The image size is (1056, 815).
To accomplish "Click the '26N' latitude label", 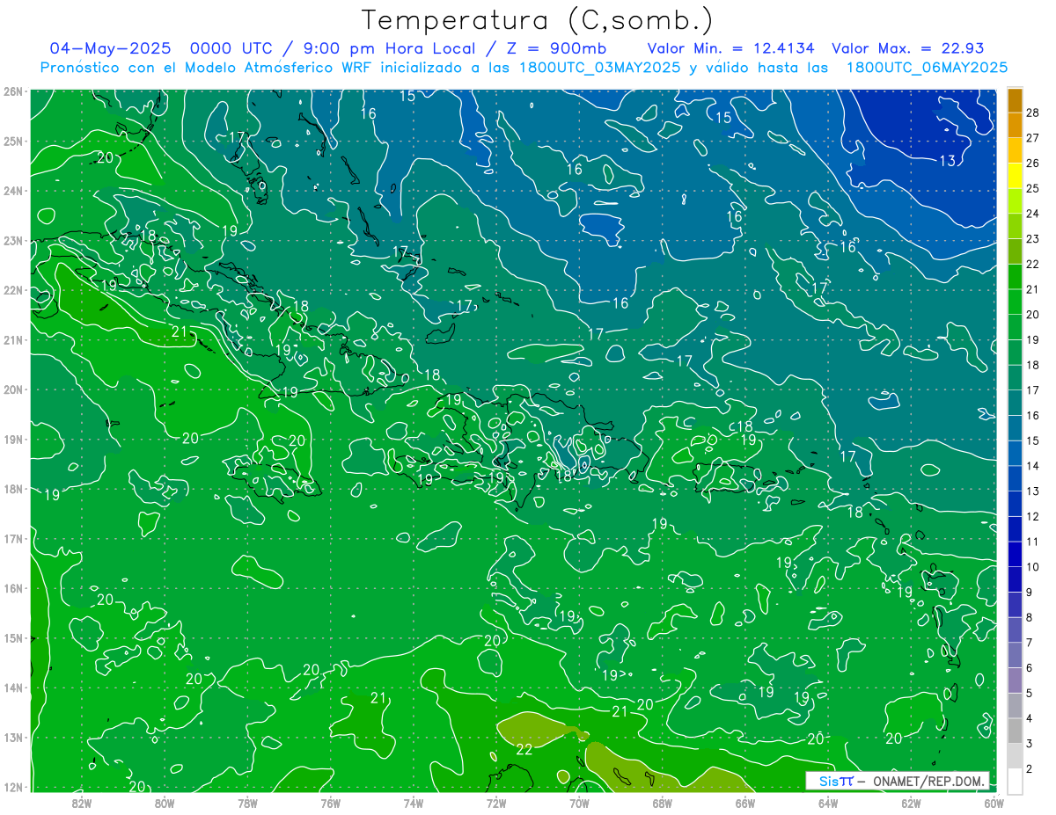I will (13, 91).
